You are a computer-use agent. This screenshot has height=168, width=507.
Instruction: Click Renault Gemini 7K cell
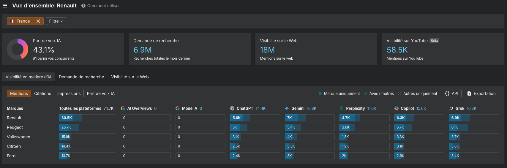[x=310, y=118]
